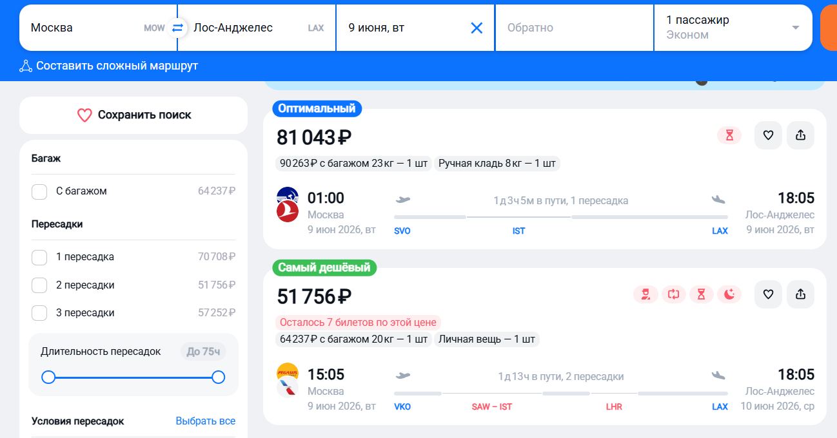Share the cheapest 51 756₽ ticket
Image resolution: width=837 pixels, height=438 pixels.
coord(800,294)
